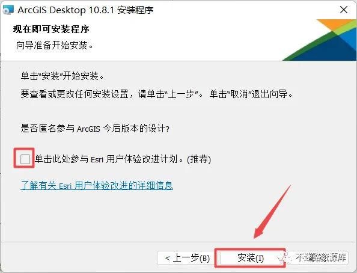Screen dimensions: 357x273
Task: Close the ArcGIS Desktop 10.8.1 setup window
Action: click(x=344, y=10)
